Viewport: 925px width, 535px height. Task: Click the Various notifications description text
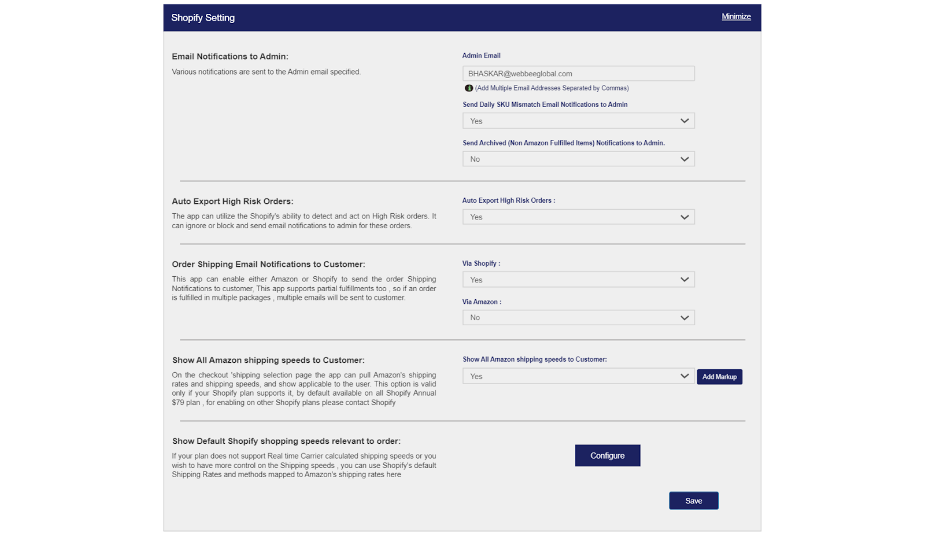[266, 72]
